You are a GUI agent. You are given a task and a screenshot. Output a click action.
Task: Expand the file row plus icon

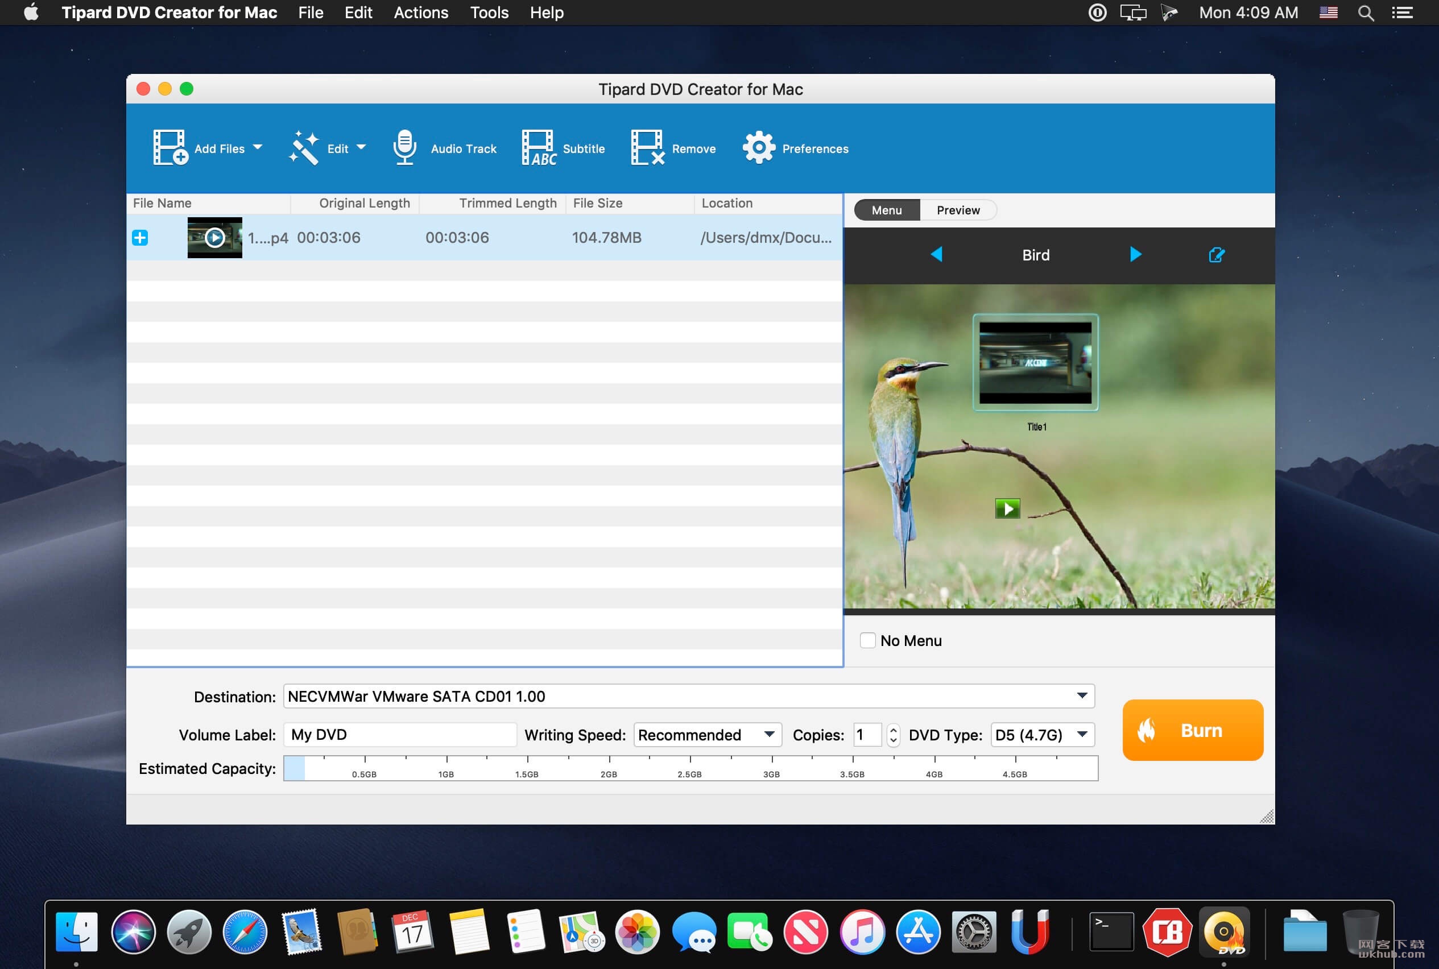[x=140, y=238]
